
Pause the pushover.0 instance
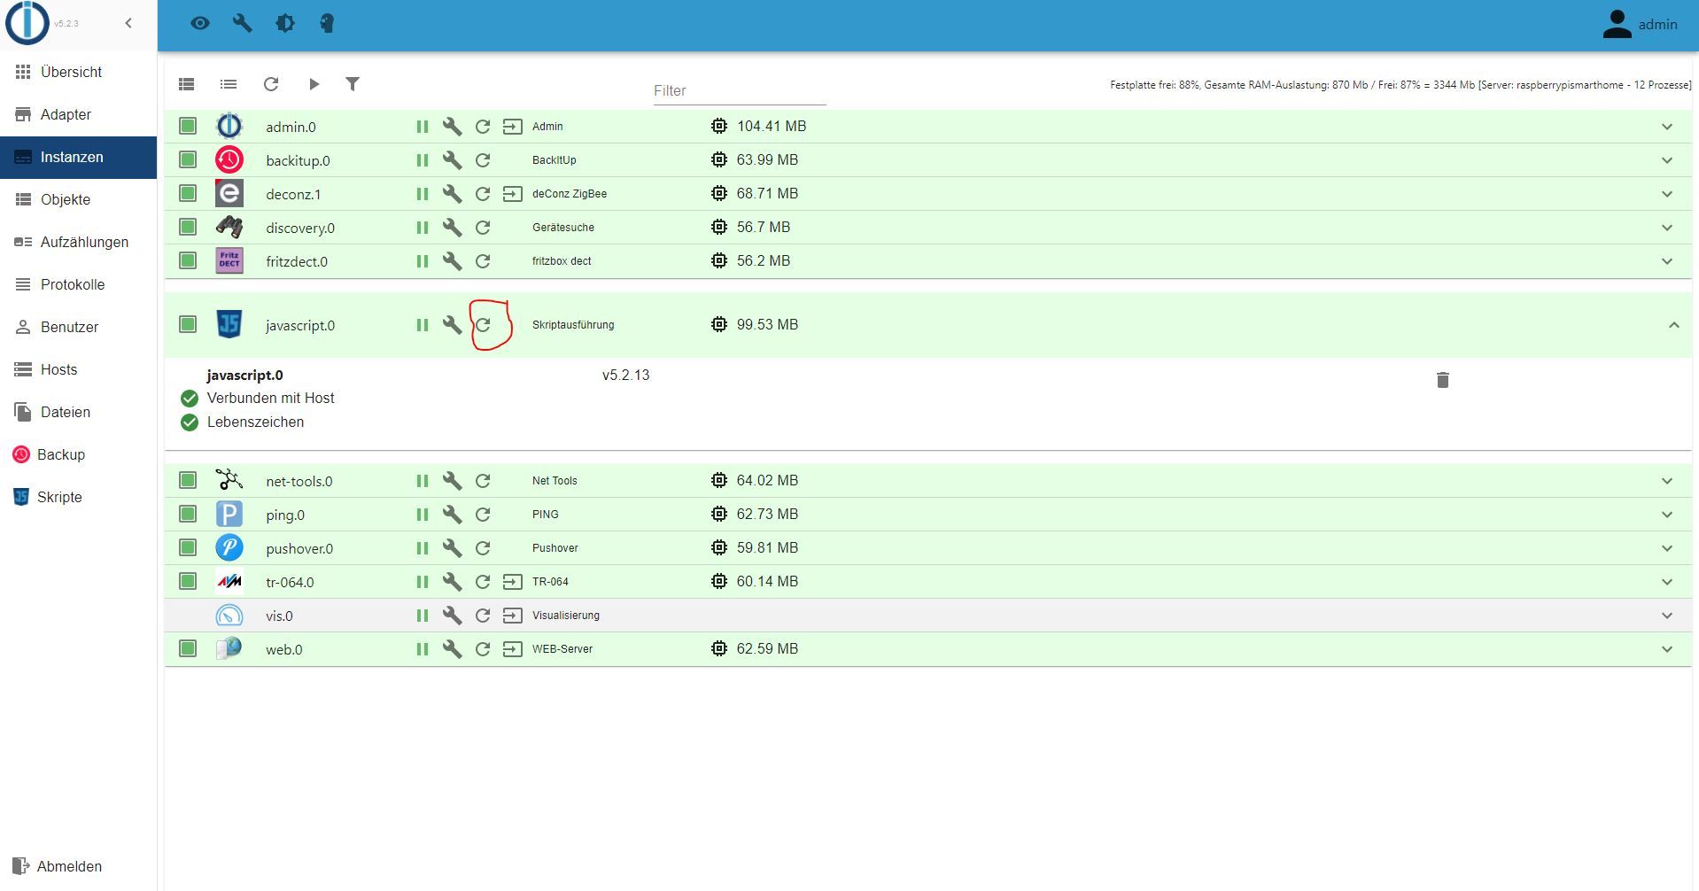(423, 548)
